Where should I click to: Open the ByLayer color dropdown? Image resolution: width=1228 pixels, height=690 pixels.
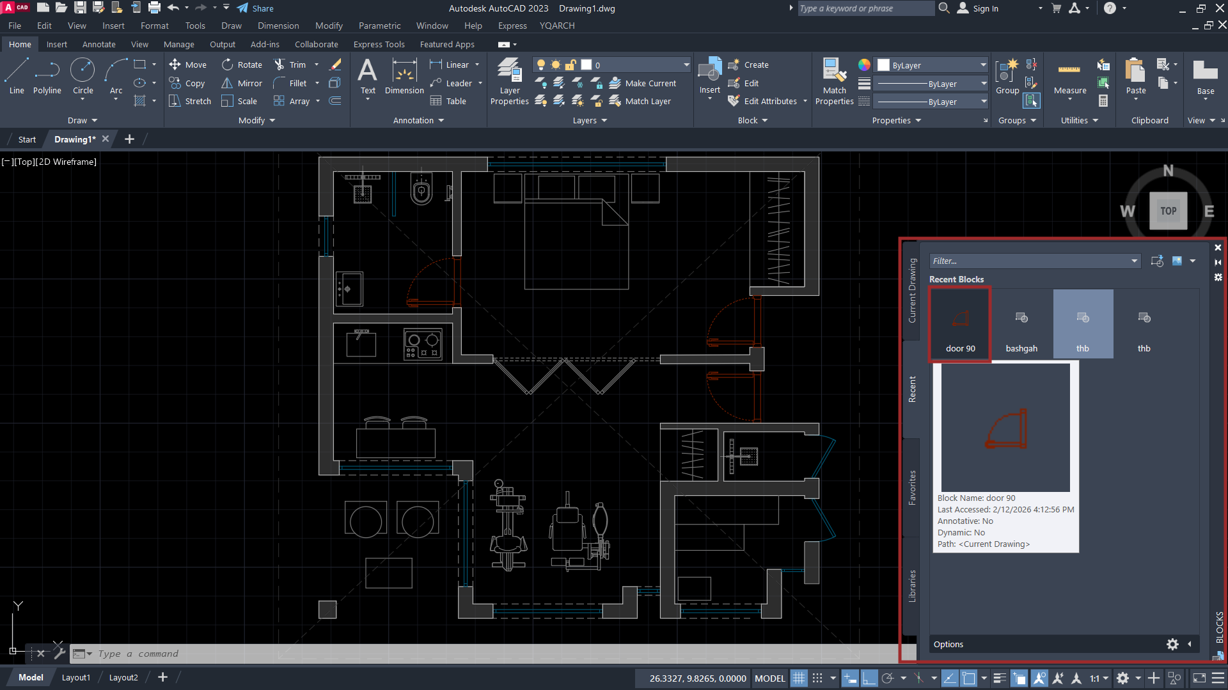pyautogui.click(x=983, y=65)
